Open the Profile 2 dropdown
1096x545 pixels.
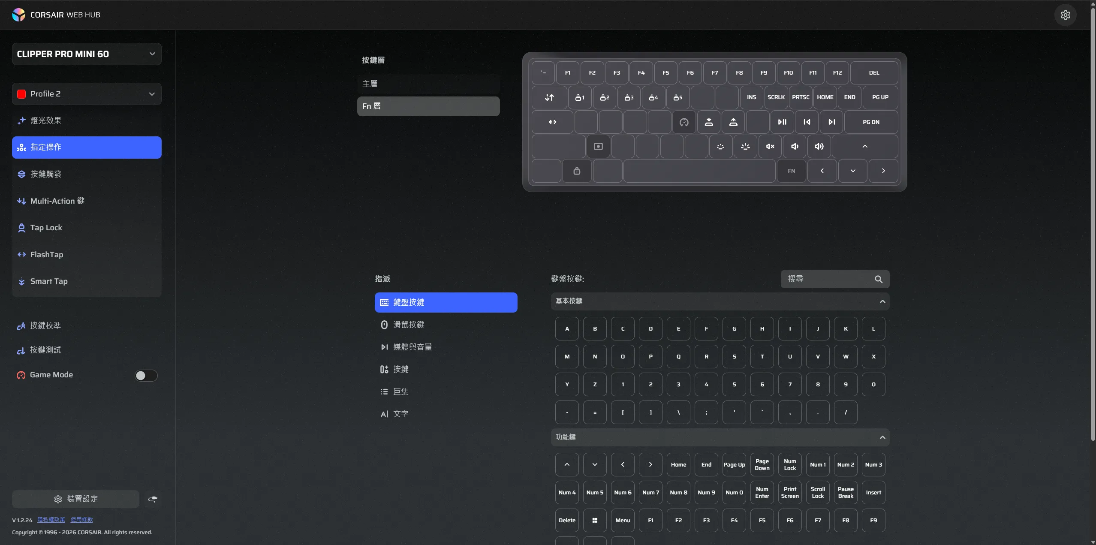pos(87,94)
